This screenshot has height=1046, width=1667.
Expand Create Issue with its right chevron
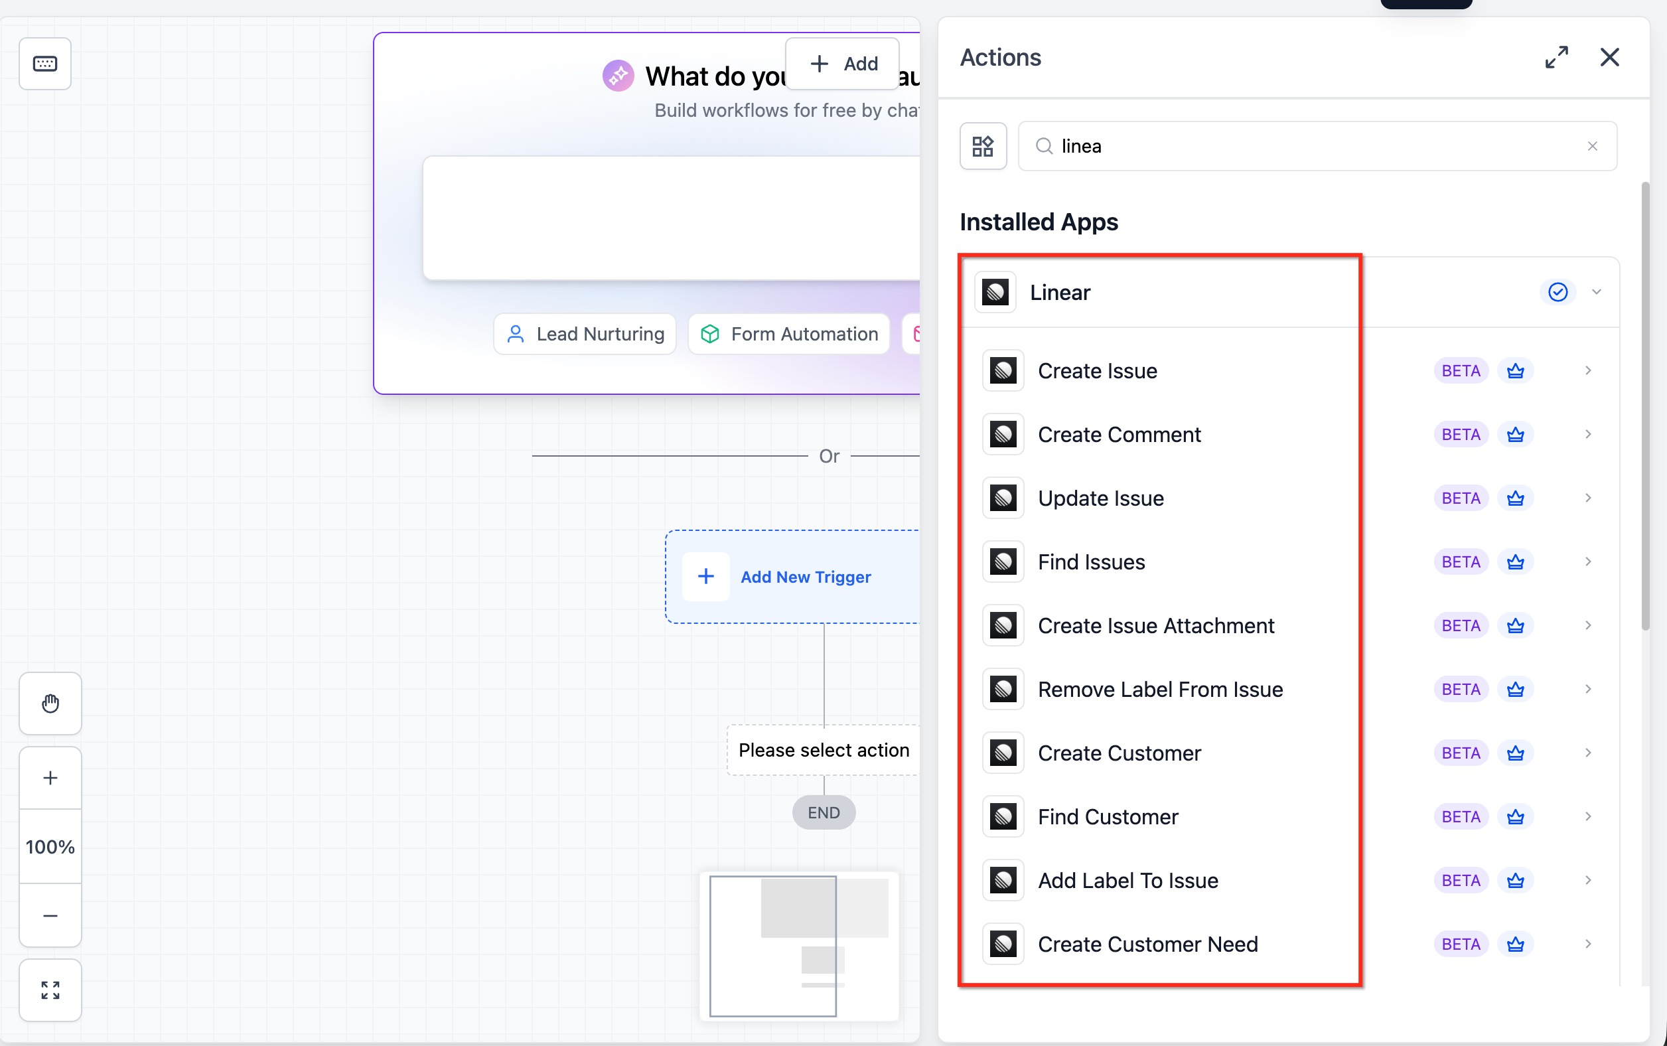click(1588, 371)
